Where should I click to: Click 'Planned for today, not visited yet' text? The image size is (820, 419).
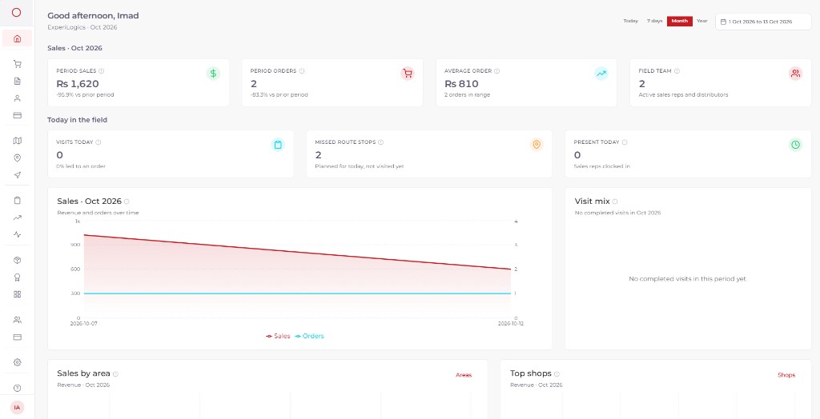pyautogui.click(x=360, y=166)
